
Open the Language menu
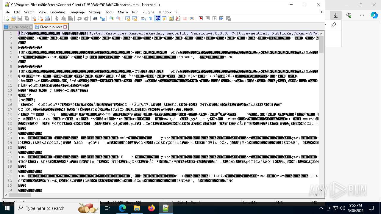[77, 12]
